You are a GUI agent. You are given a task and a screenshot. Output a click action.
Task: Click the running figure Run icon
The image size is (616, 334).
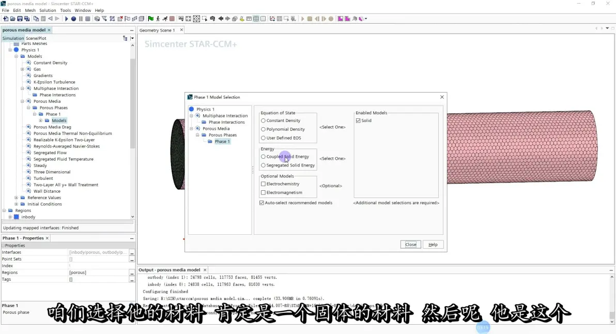(x=165, y=19)
